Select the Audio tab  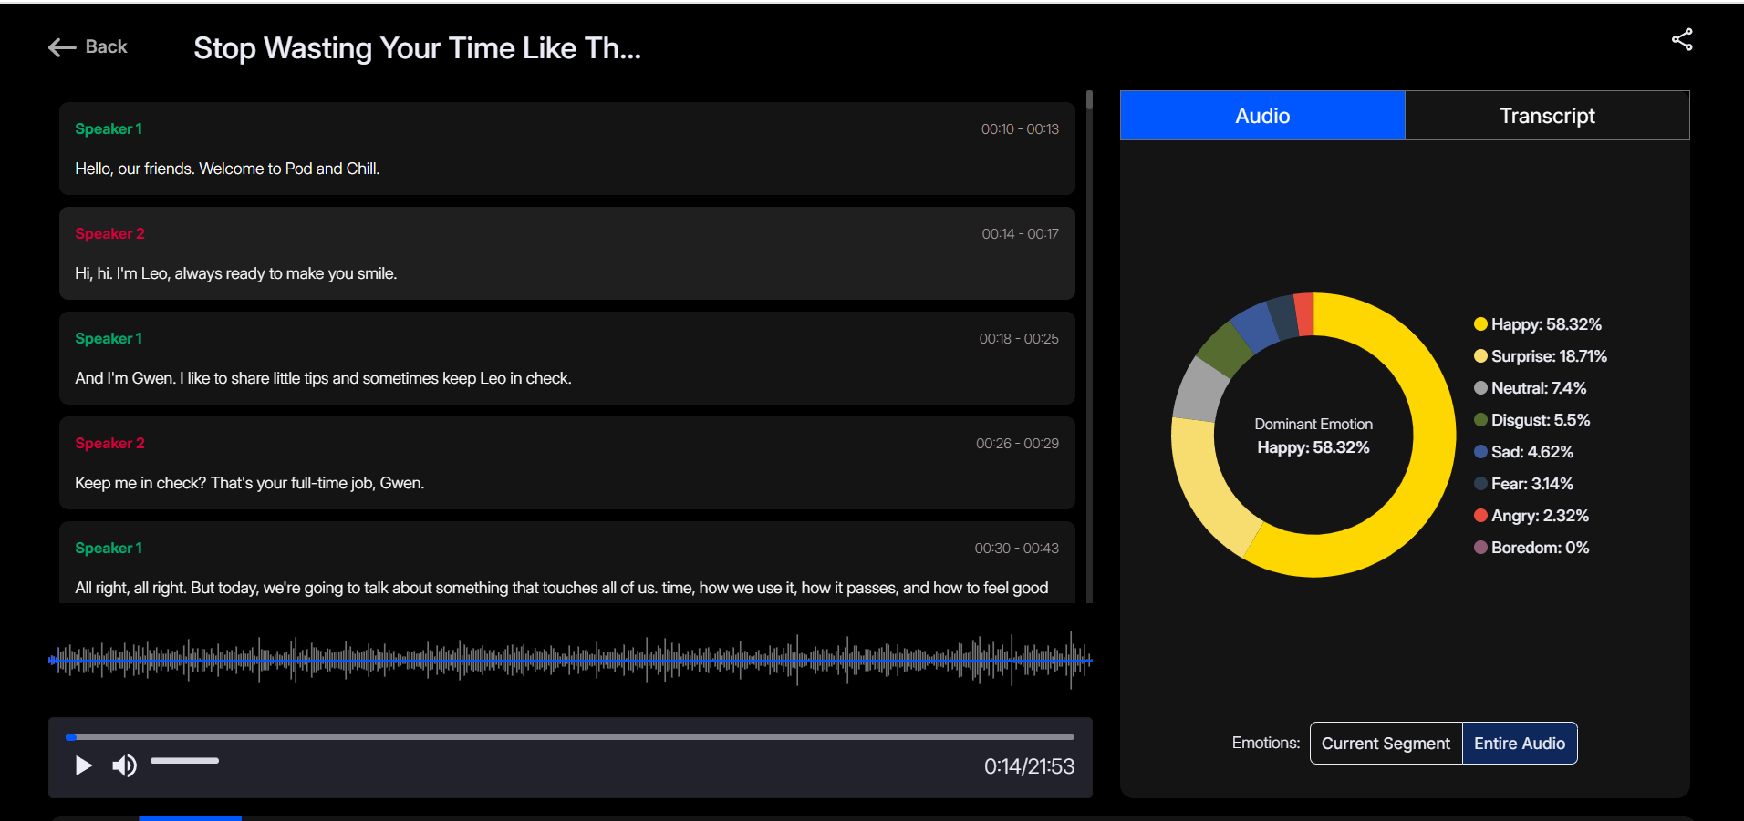click(x=1261, y=116)
